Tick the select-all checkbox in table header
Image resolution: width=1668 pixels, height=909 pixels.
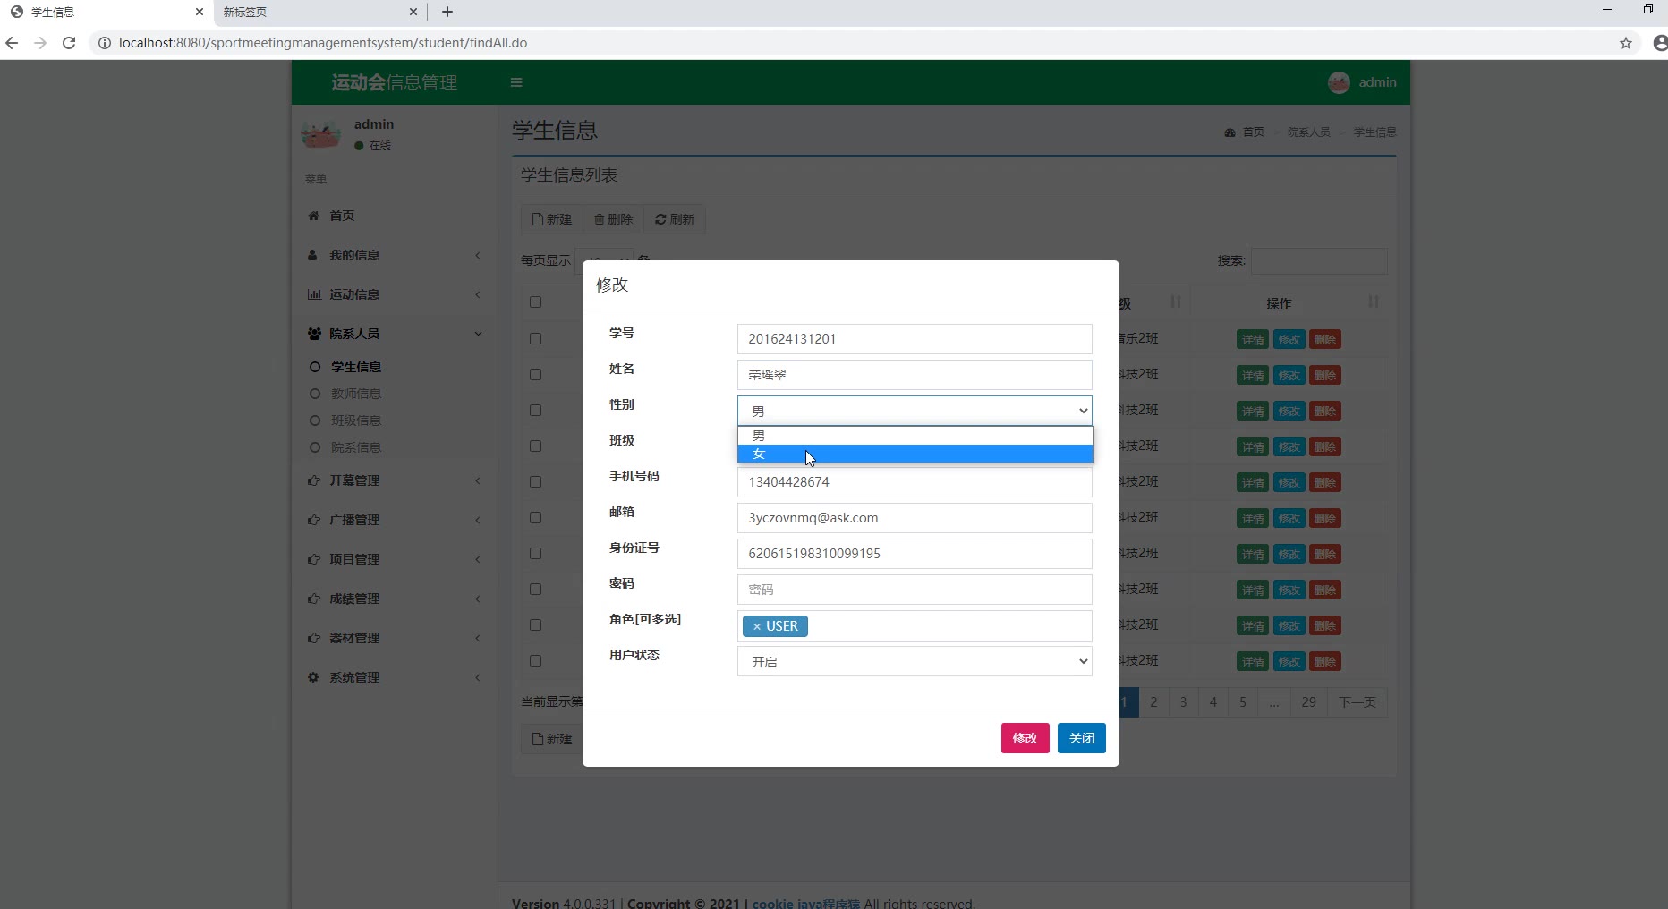point(536,302)
